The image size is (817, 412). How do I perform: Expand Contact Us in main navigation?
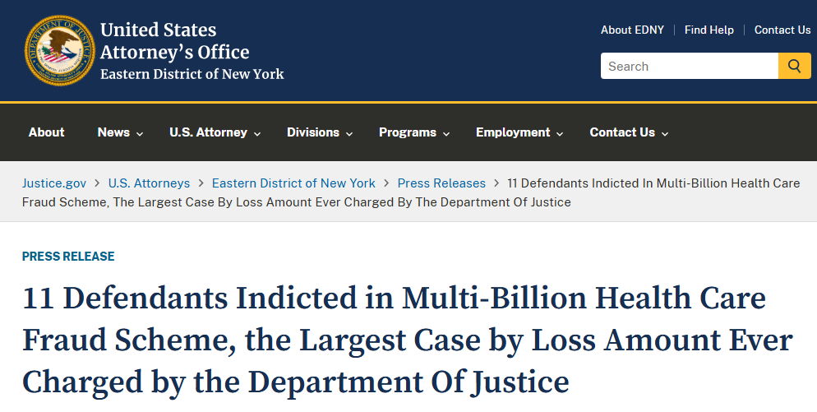coord(629,132)
